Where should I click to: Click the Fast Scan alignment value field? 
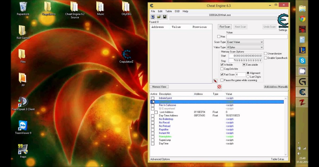click(x=240, y=75)
